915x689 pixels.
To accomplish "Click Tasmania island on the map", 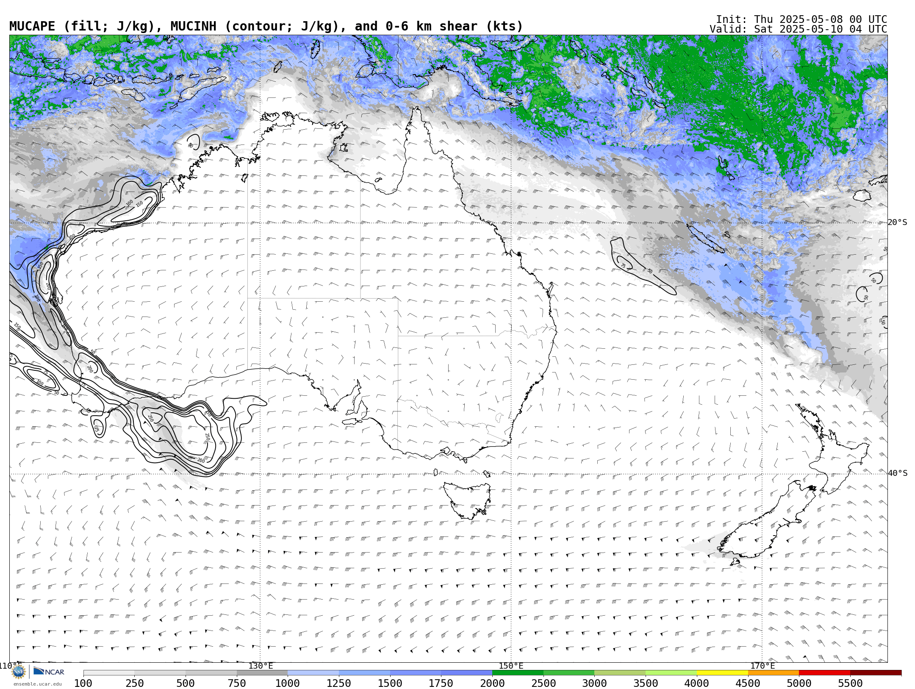I will point(467,500).
